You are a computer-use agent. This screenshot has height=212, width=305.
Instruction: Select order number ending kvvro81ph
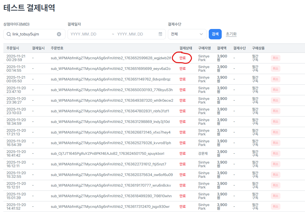[x=111, y=143]
